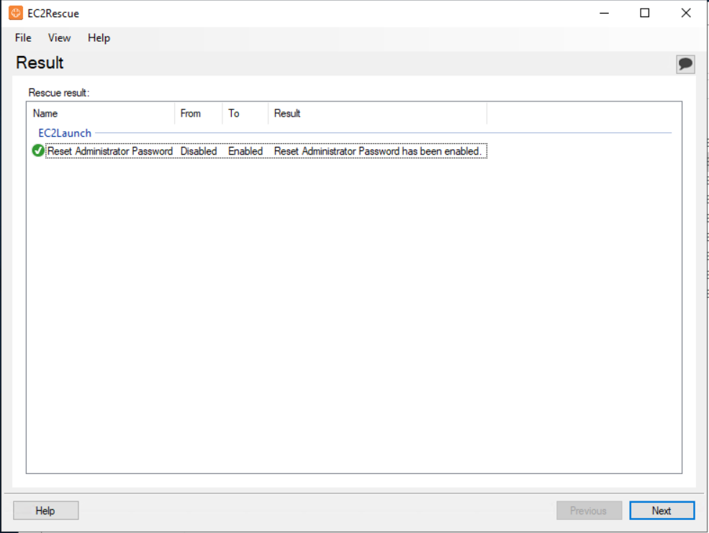Click the feedback speech bubble icon
Image resolution: width=709 pixels, height=533 pixels.
pyautogui.click(x=685, y=64)
